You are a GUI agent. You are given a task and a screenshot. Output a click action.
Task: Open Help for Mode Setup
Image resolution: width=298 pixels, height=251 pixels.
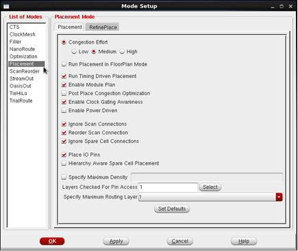(x=244, y=241)
